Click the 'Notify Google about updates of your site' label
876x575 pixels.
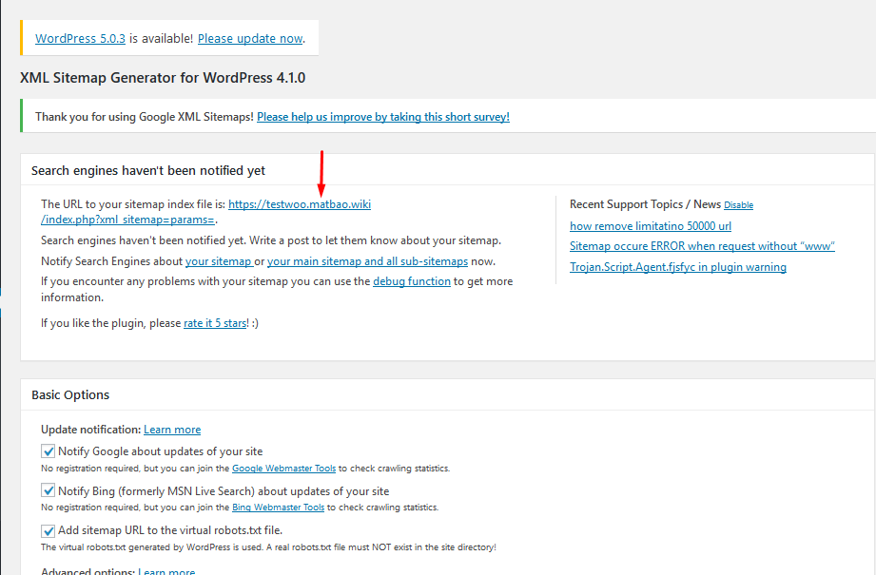(161, 451)
